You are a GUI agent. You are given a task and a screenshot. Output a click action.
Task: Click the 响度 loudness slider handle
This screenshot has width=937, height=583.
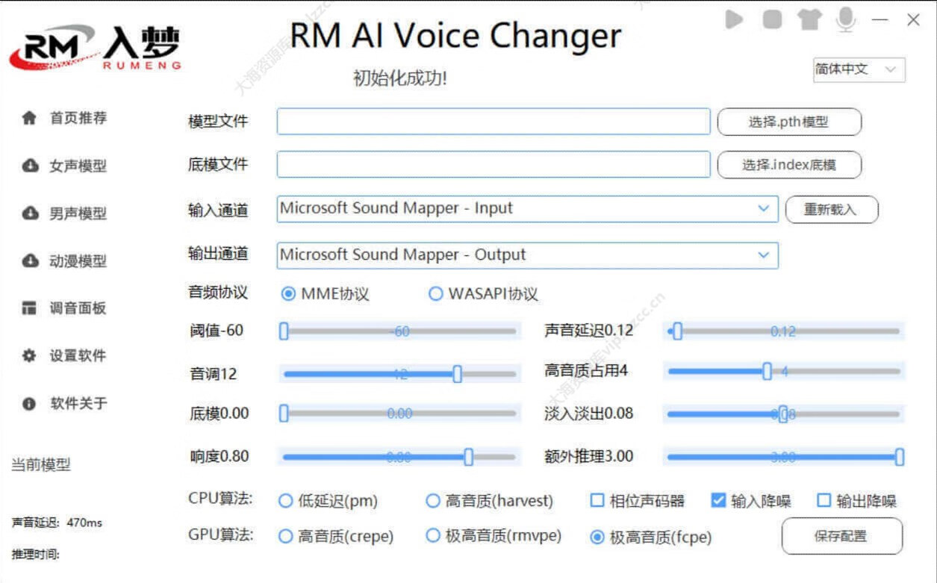(x=468, y=457)
